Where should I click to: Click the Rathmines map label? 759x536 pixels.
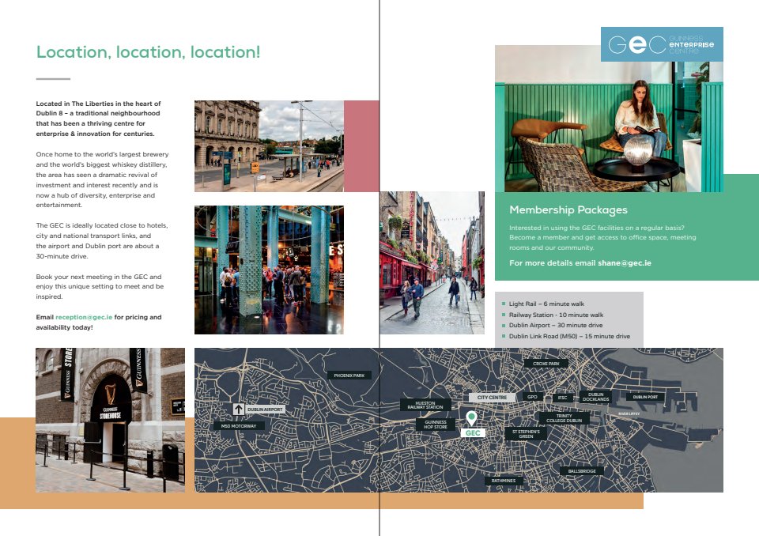click(x=504, y=481)
